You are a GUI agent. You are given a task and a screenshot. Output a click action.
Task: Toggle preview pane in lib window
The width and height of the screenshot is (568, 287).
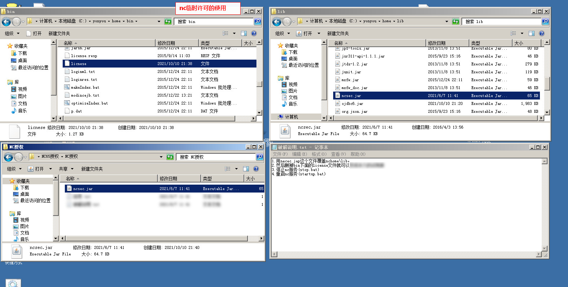[x=531, y=33]
